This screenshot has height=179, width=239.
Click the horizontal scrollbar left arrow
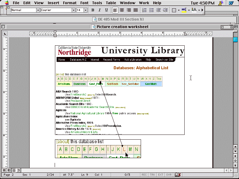(226, 170)
